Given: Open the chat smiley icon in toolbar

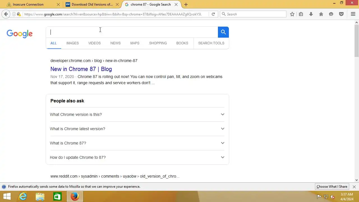Looking at the screenshot, I should click(x=331, y=14).
